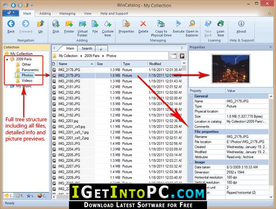Select the Main tab in center pane

[x=70, y=48]
